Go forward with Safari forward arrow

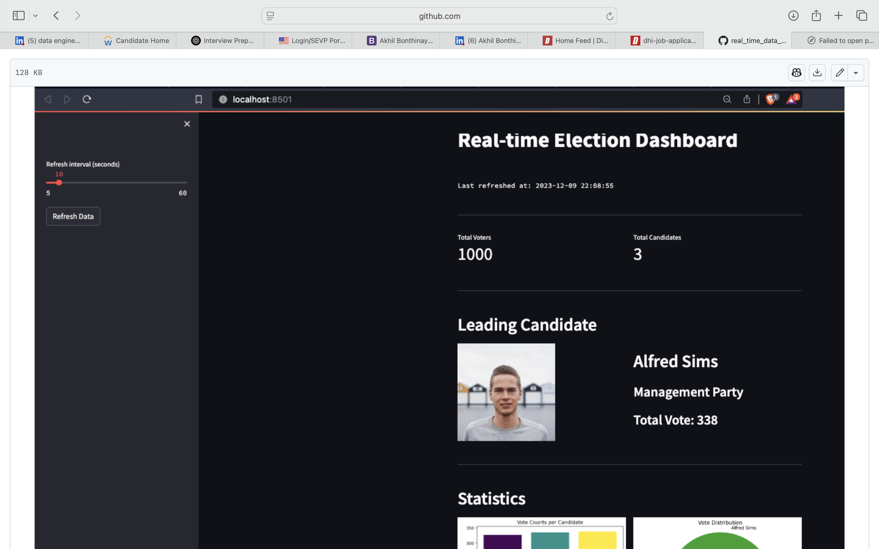click(x=77, y=16)
